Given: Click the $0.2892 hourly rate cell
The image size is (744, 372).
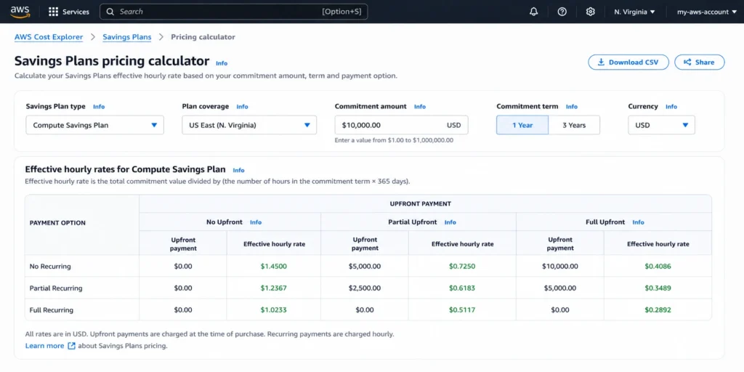Looking at the screenshot, I should pyautogui.click(x=658, y=310).
